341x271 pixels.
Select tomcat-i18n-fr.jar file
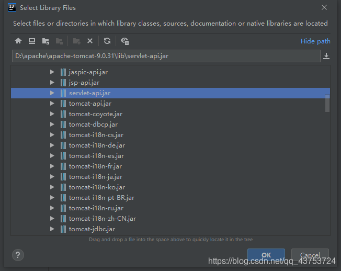click(x=95, y=166)
